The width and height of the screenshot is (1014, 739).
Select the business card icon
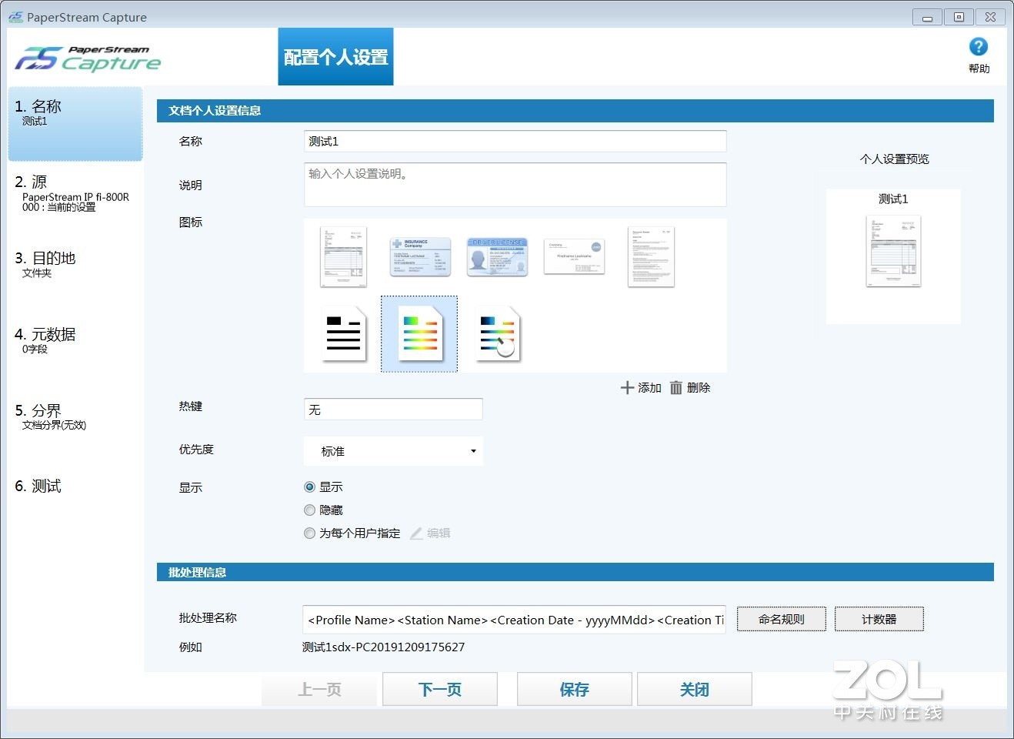coord(574,257)
